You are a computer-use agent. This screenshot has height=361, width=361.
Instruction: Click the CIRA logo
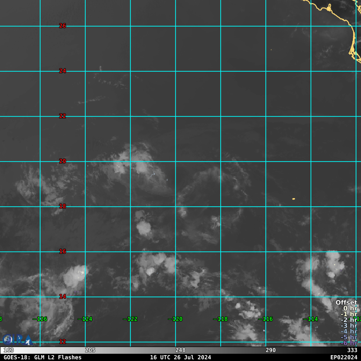(x=17, y=340)
